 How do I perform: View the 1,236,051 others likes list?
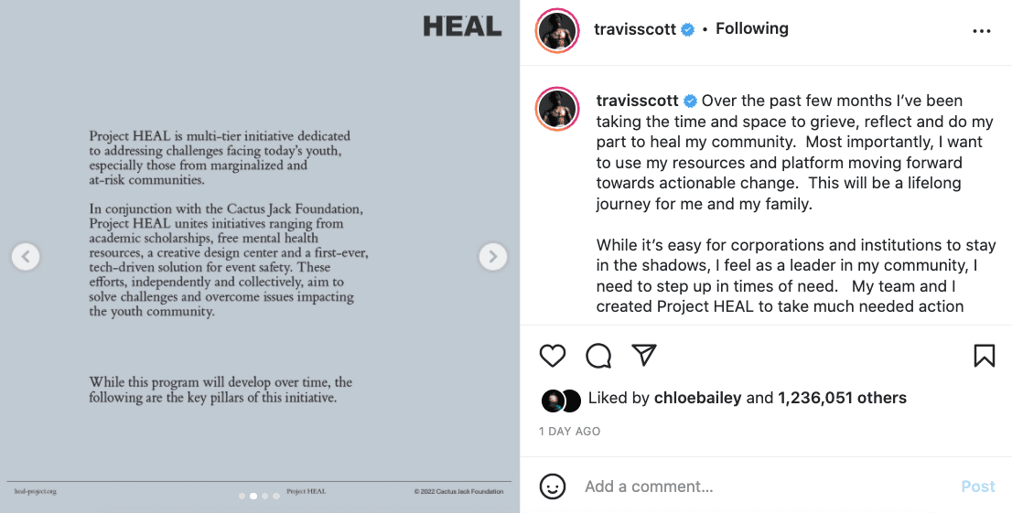[x=842, y=398]
